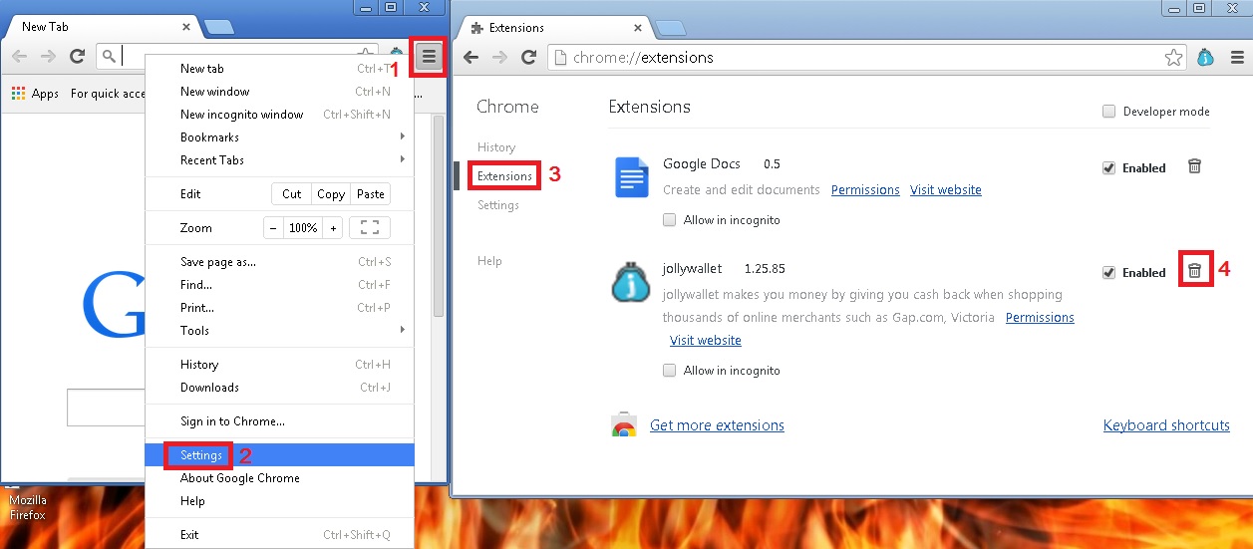Click the New Tab window vertical scrollbar
Screen dimensions: 1253x549
(438, 217)
